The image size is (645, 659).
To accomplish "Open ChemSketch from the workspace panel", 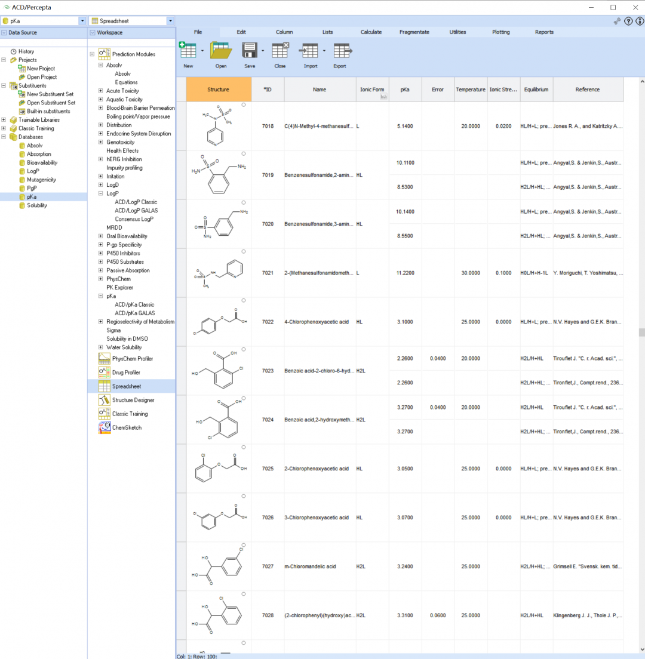I will pos(127,427).
